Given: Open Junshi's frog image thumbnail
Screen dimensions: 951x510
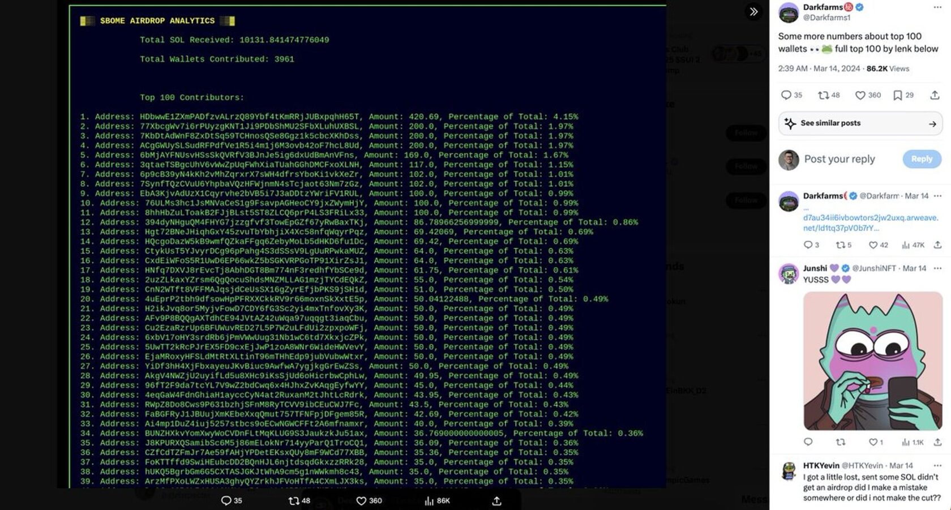Looking at the screenshot, I should [x=872, y=361].
